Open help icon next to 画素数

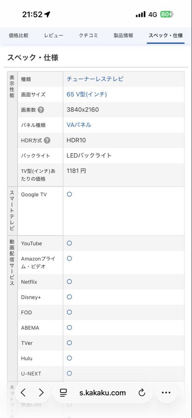40,110
